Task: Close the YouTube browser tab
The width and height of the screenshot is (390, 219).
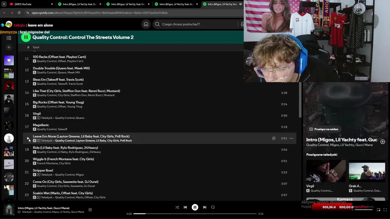Action: point(52,4)
